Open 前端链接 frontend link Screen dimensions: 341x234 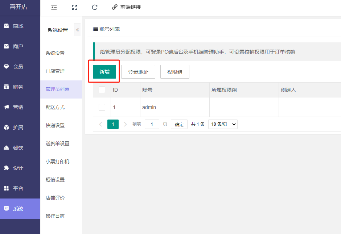pyautogui.click(x=126, y=7)
